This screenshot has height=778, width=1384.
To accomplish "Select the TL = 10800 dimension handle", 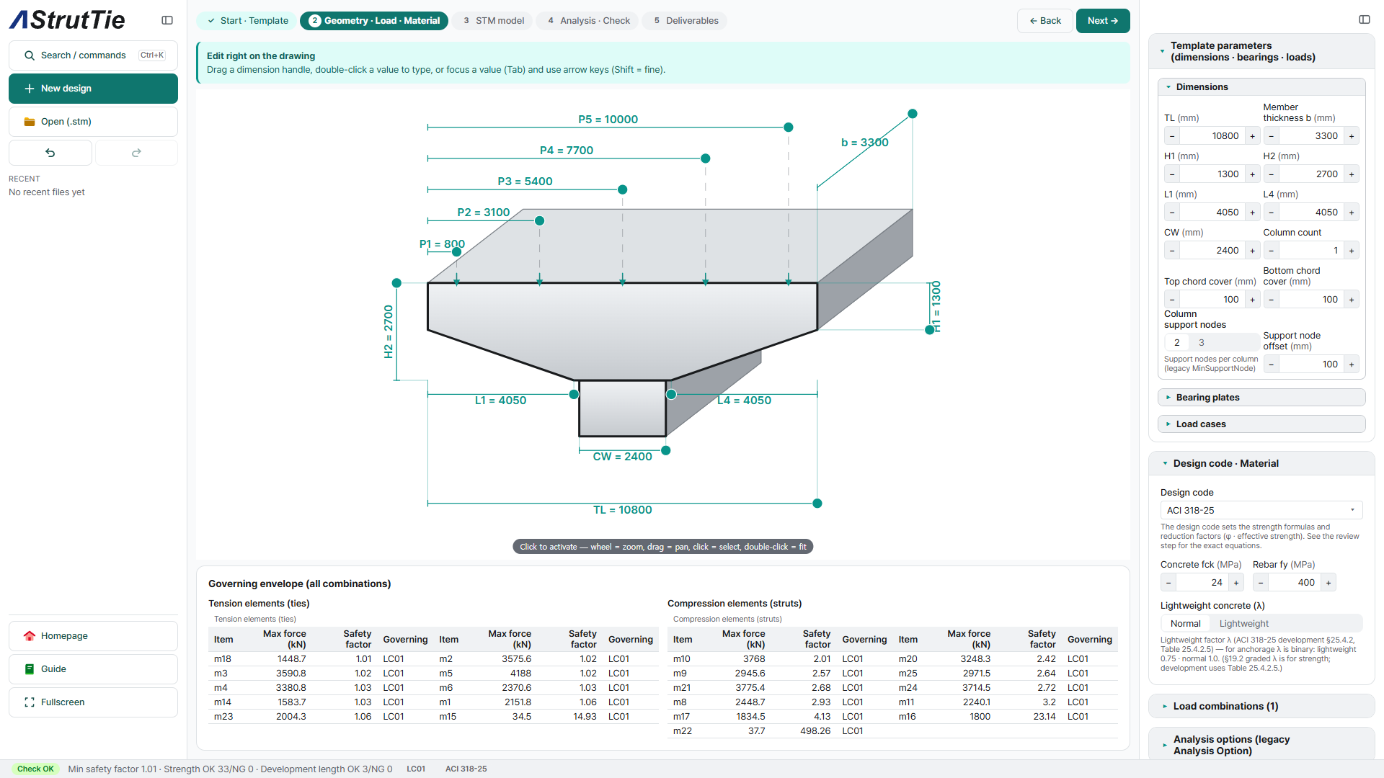I will [817, 504].
